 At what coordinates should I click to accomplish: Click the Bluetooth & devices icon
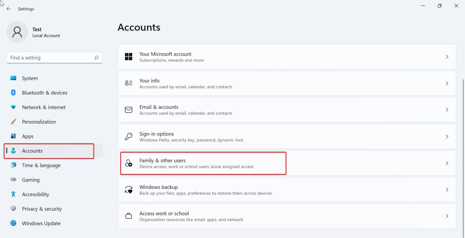pyautogui.click(x=14, y=93)
